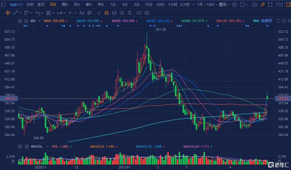Remove MAVOL indicator with X icon
291x170 pixels.
tap(27, 146)
